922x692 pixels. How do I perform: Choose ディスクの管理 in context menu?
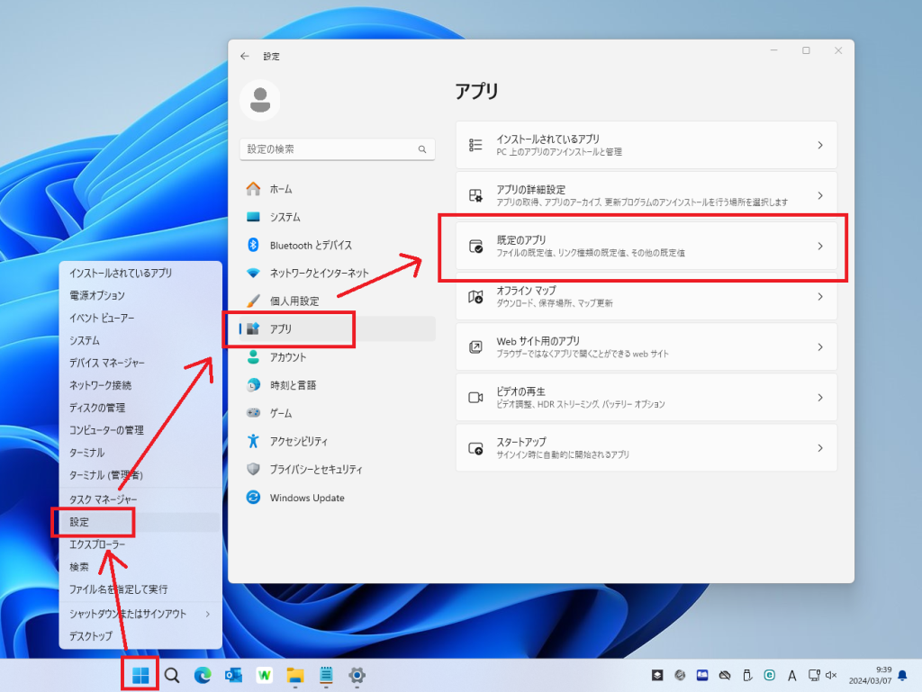(x=140, y=408)
